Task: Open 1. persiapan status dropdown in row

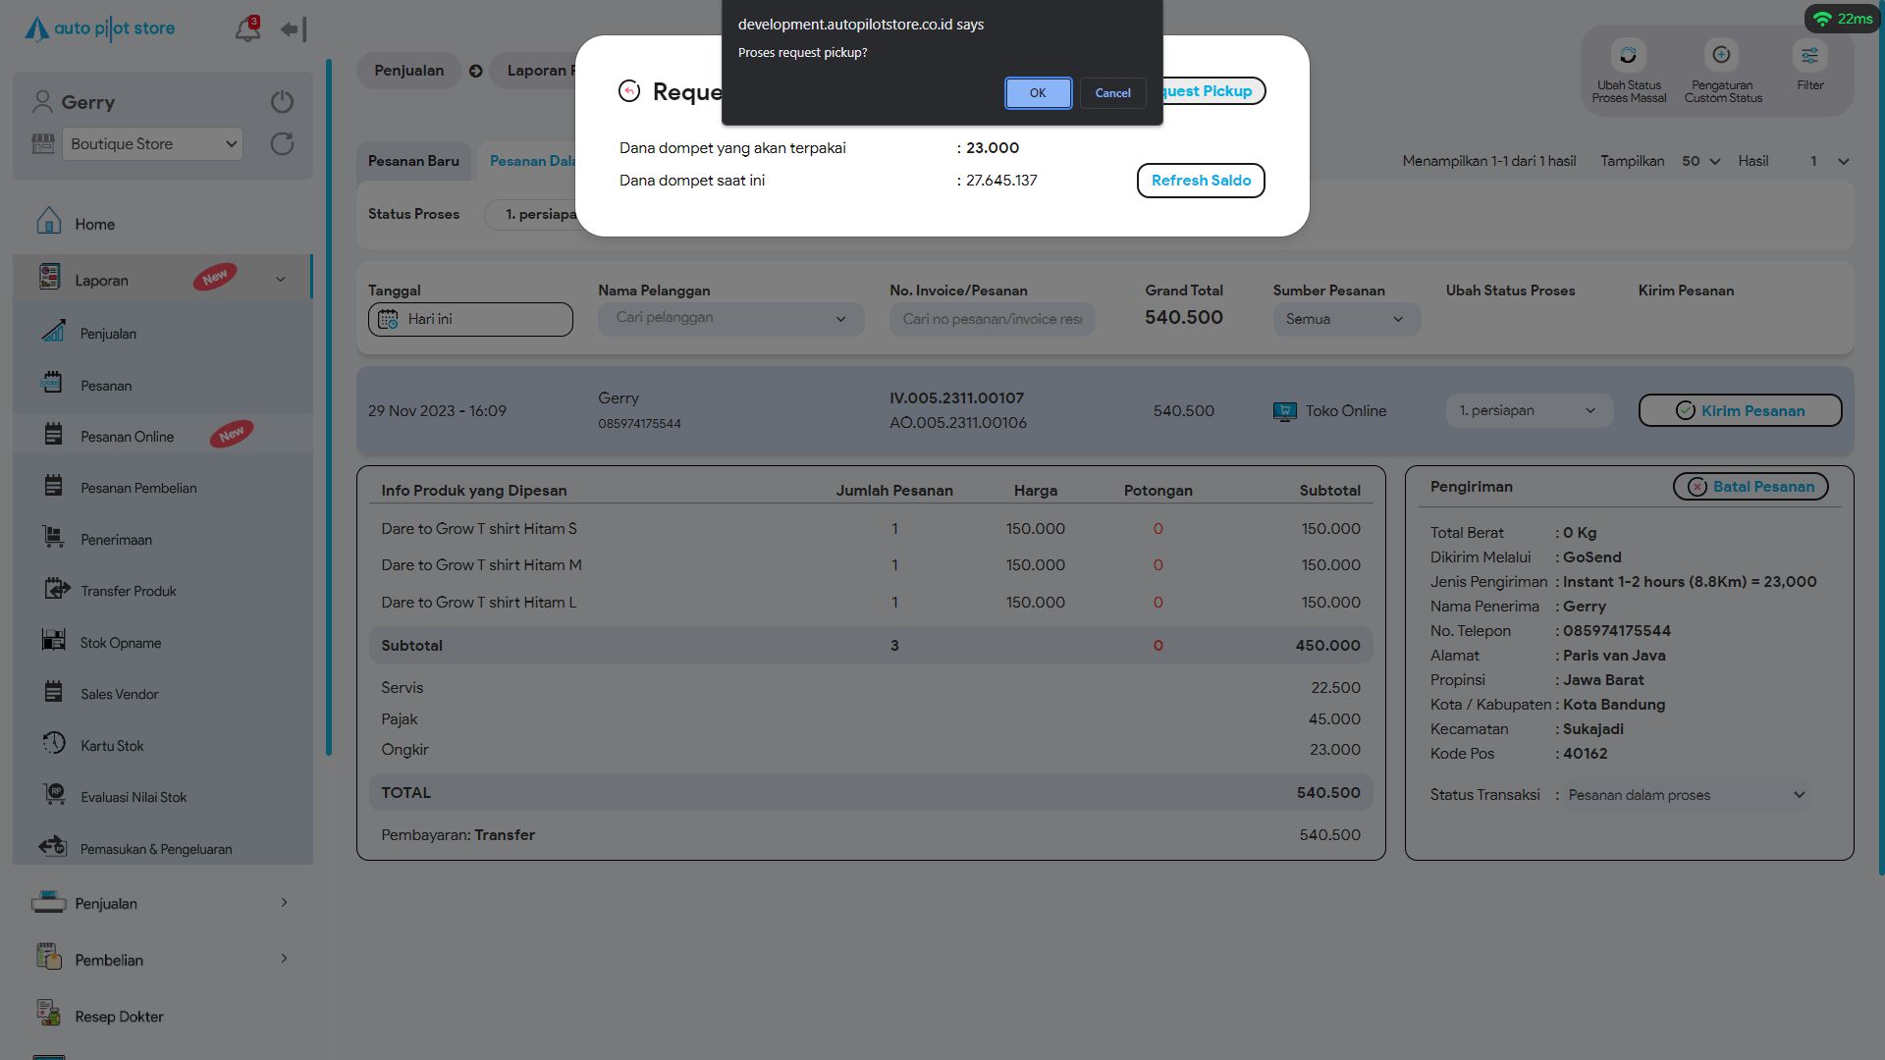Action: click(x=1528, y=411)
